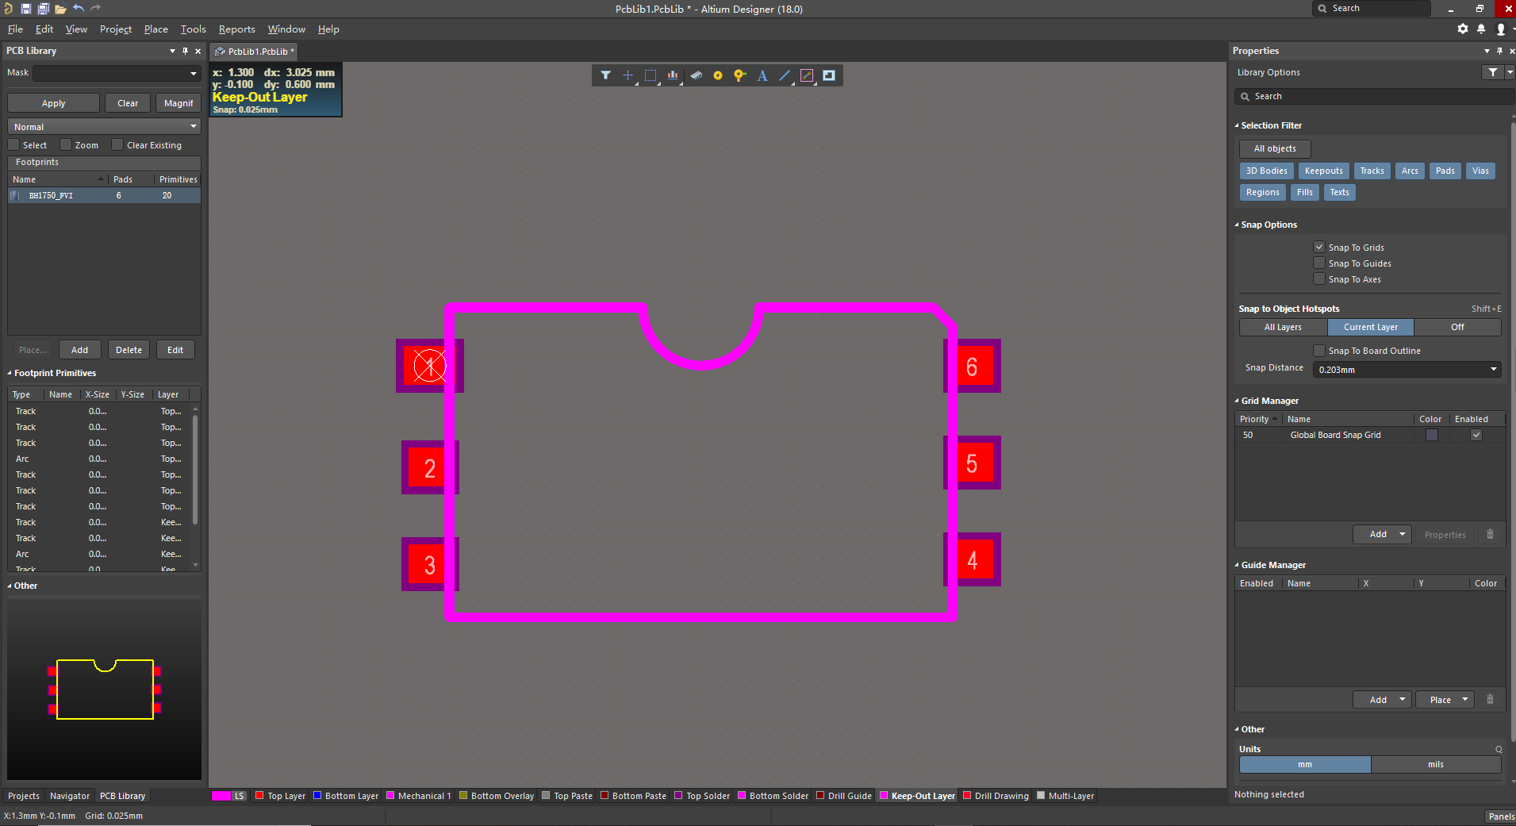Click the Clear button
Screen dimensions: 1516x826
pyautogui.click(x=128, y=103)
